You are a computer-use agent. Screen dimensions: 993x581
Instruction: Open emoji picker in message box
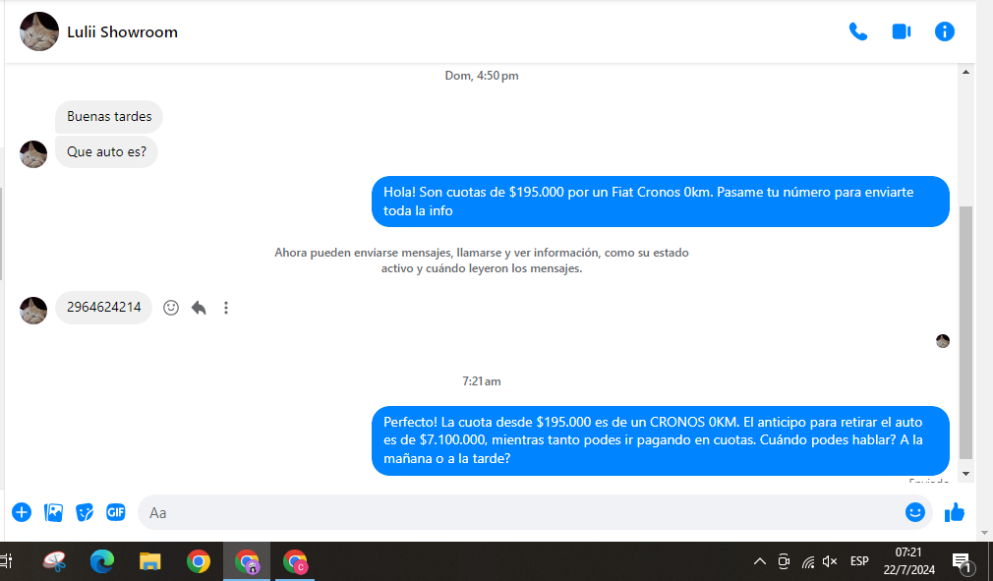pos(915,512)
